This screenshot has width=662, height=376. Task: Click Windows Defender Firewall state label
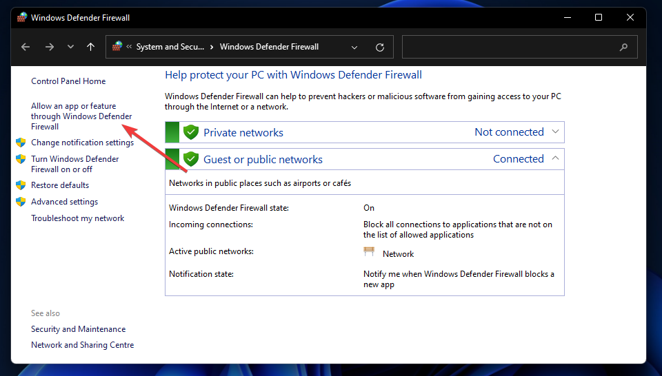229,208
